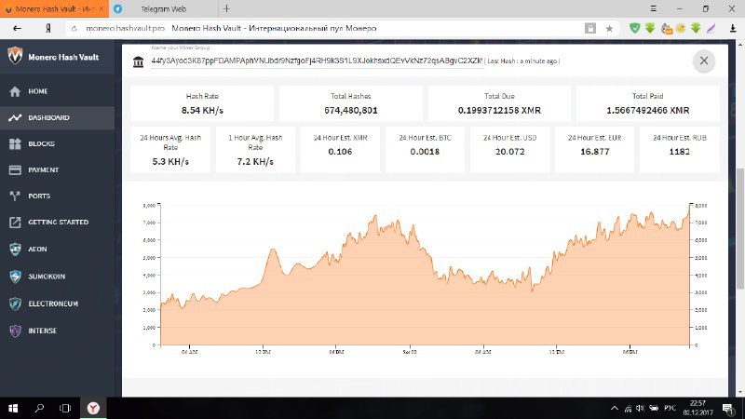Open the Payment section in sidebar
This screenshot has height=419, width=745.
43,170
